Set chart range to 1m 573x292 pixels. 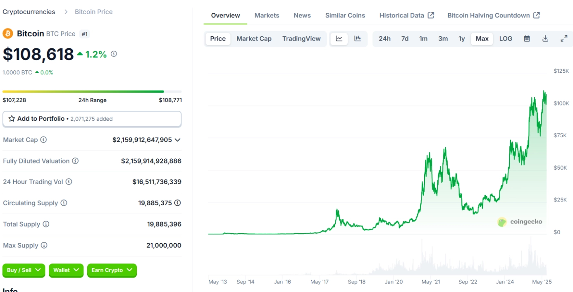(x=423, y=38)
